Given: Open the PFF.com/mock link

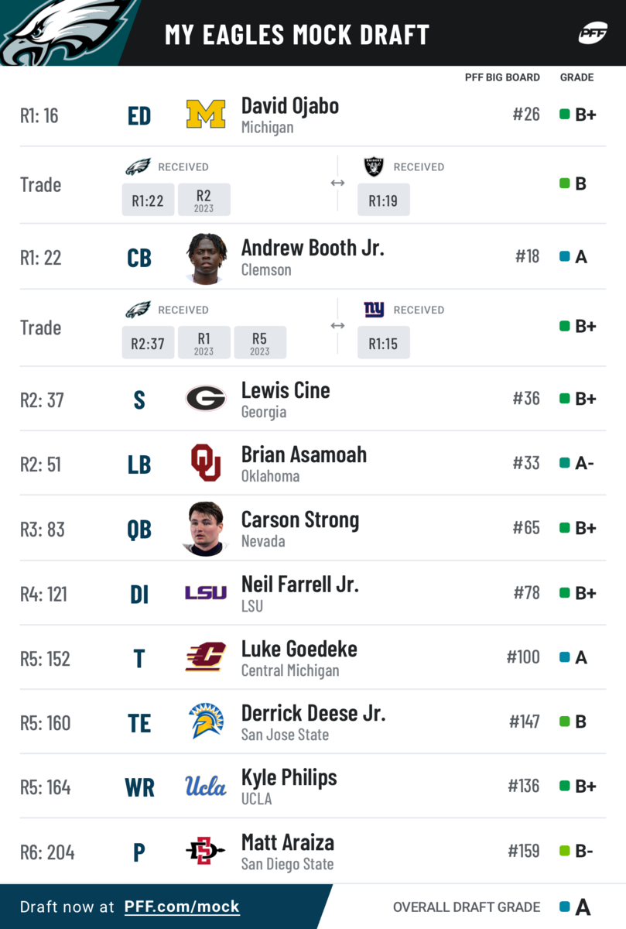Looking at the screenshot, I should click(182, 907).
